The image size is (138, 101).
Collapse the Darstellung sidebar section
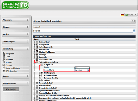pyautogui.click(x=16, y=49)
